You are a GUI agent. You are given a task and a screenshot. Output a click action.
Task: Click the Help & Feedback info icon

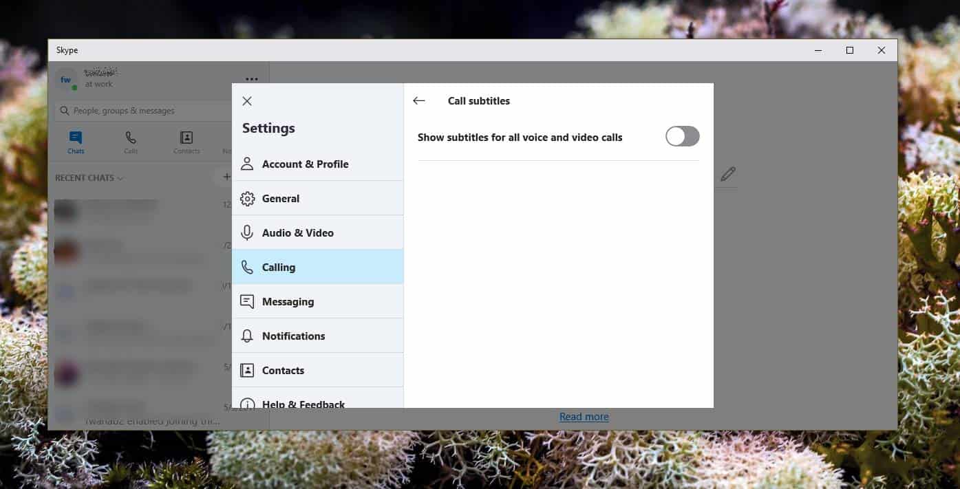point(247,404)
